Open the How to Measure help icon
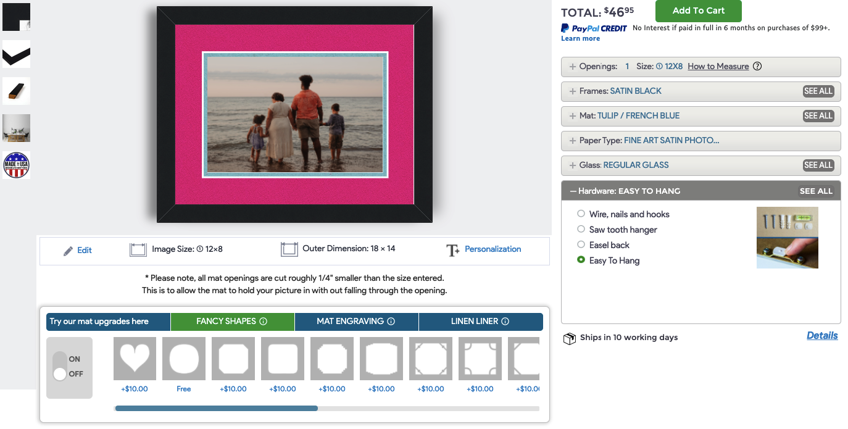 [x=757, y=67]
